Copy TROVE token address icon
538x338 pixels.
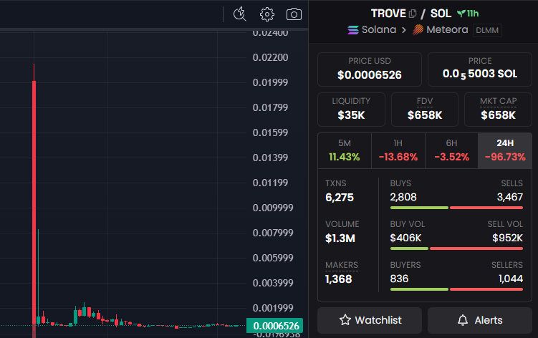pos(413,14)
